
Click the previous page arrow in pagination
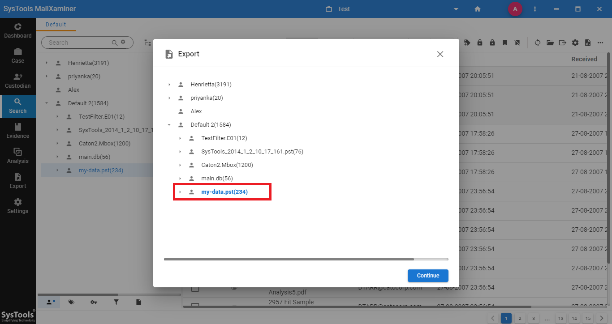coord(492,319)
